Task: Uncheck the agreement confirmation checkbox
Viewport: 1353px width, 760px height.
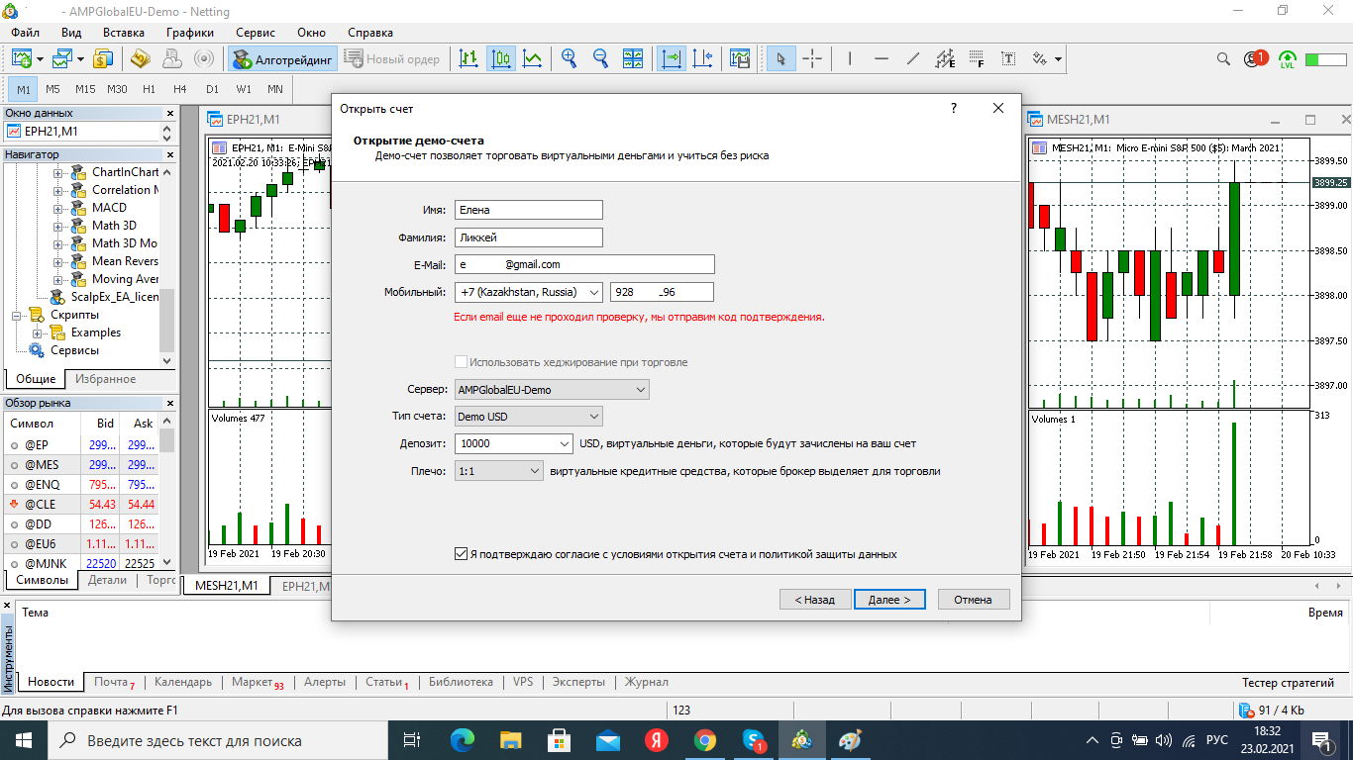Action: click(461, 554)
